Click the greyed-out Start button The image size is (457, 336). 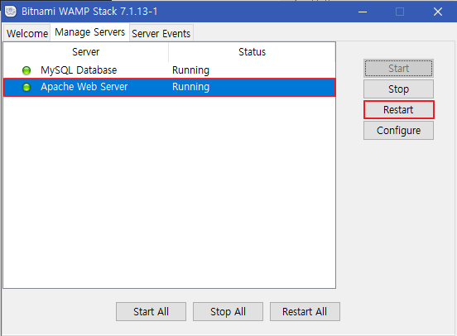[x=399, y=69]
